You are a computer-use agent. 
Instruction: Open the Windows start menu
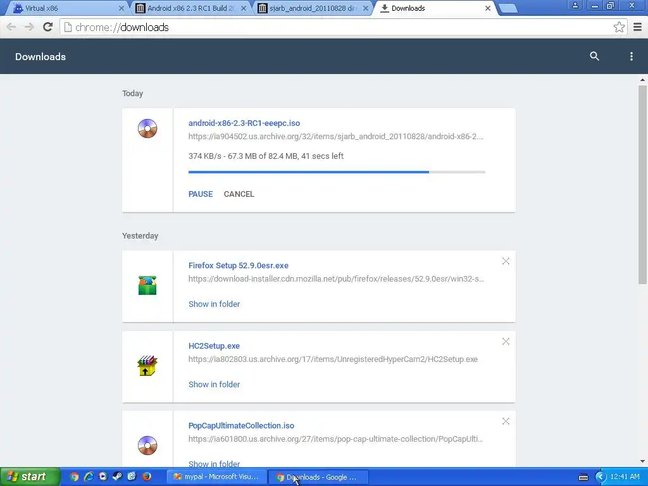(29, 477)
